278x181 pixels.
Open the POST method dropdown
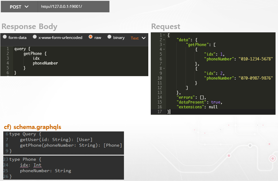click(x=19, y=7)
